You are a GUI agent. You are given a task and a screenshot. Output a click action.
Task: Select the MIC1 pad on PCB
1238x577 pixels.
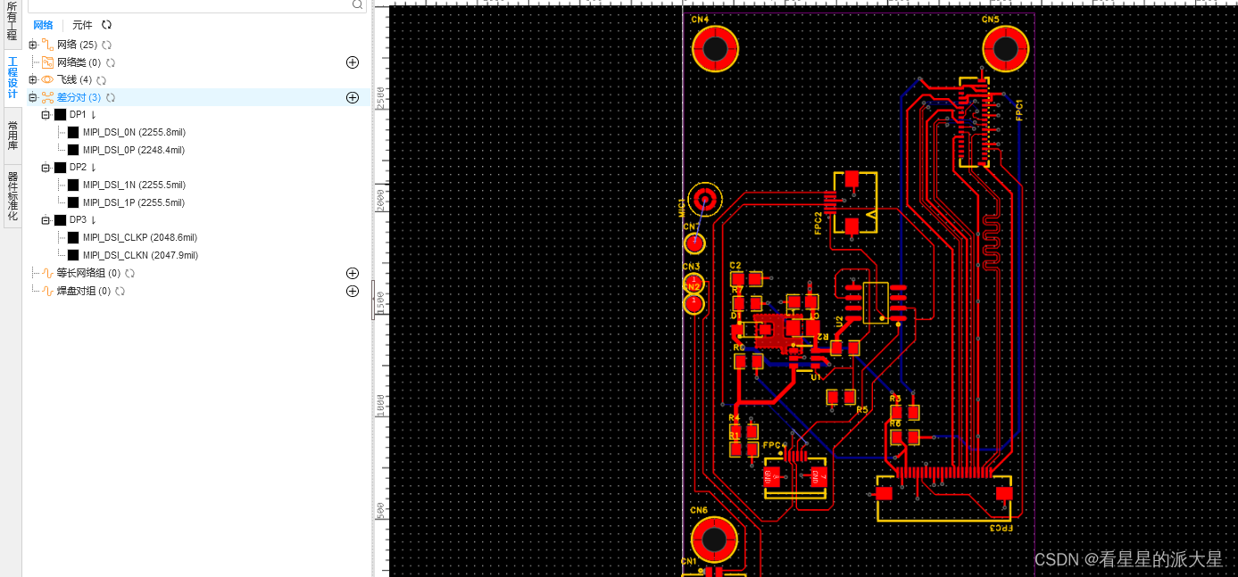pos(706,198)
